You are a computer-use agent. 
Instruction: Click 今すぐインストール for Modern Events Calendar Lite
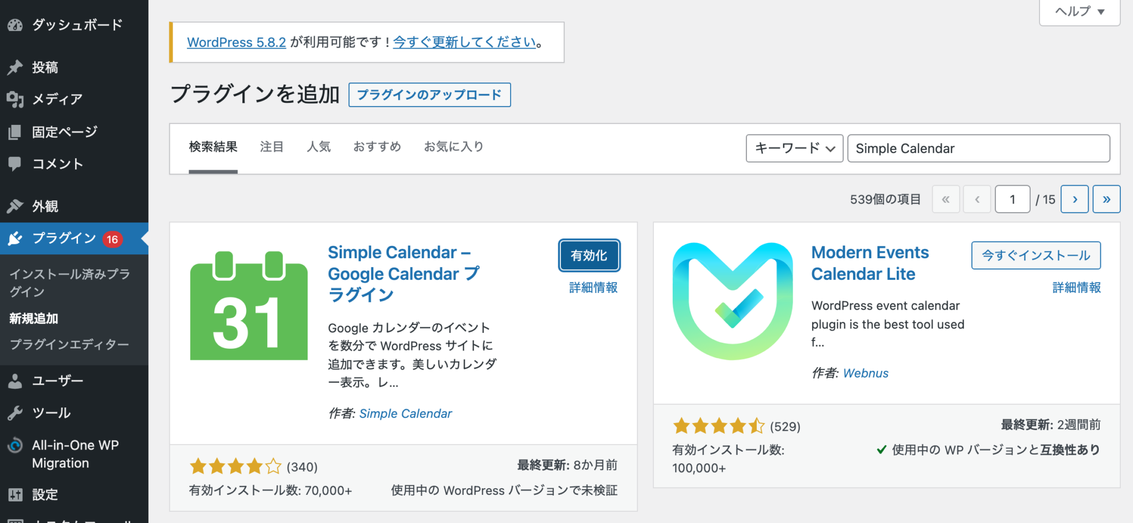tap(1035, 255)
